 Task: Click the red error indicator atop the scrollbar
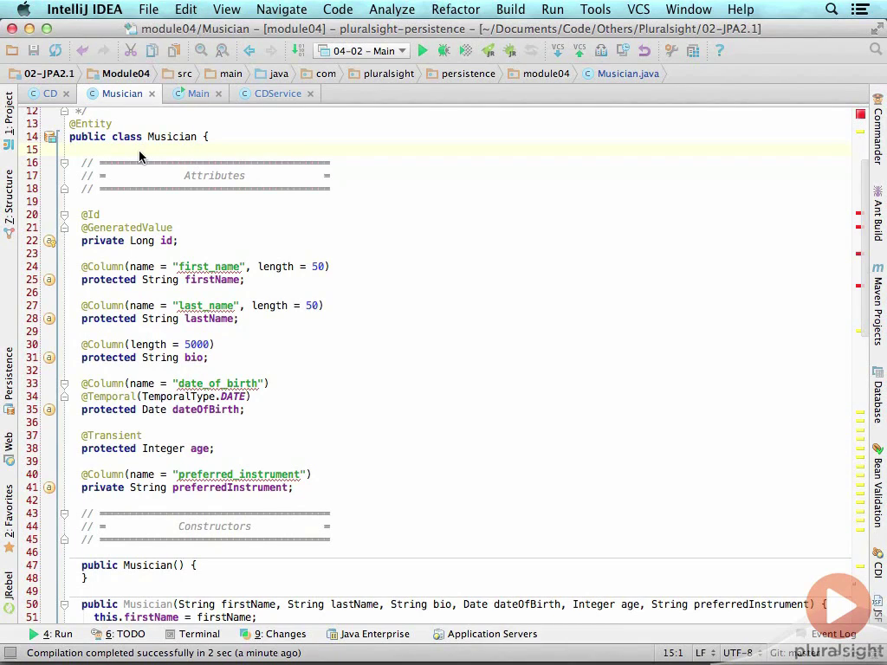pos(860,114)
